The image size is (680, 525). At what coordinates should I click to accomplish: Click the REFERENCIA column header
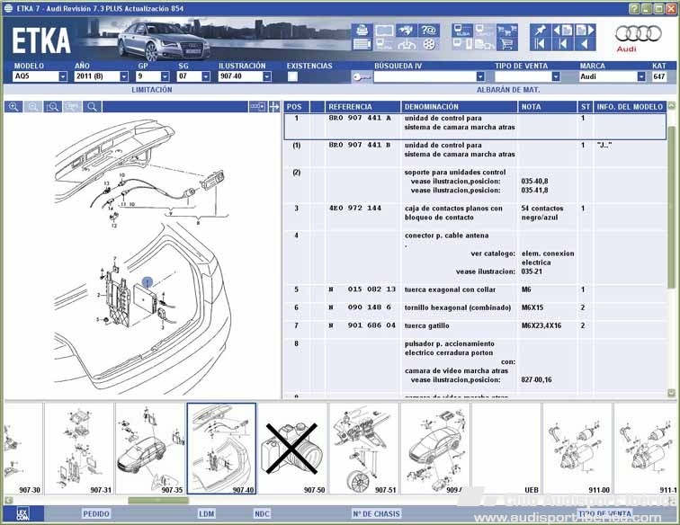click(x=362, y=107)
